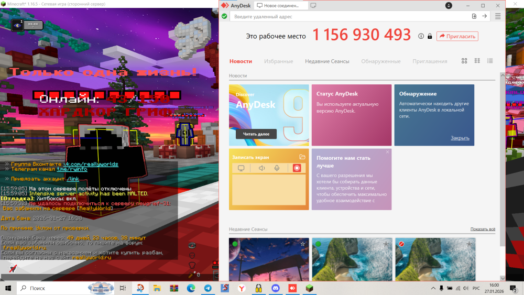Click the muted microphone icon in Minecraft
The width and height of the screenshot is (524, 295).
[13, 268]
